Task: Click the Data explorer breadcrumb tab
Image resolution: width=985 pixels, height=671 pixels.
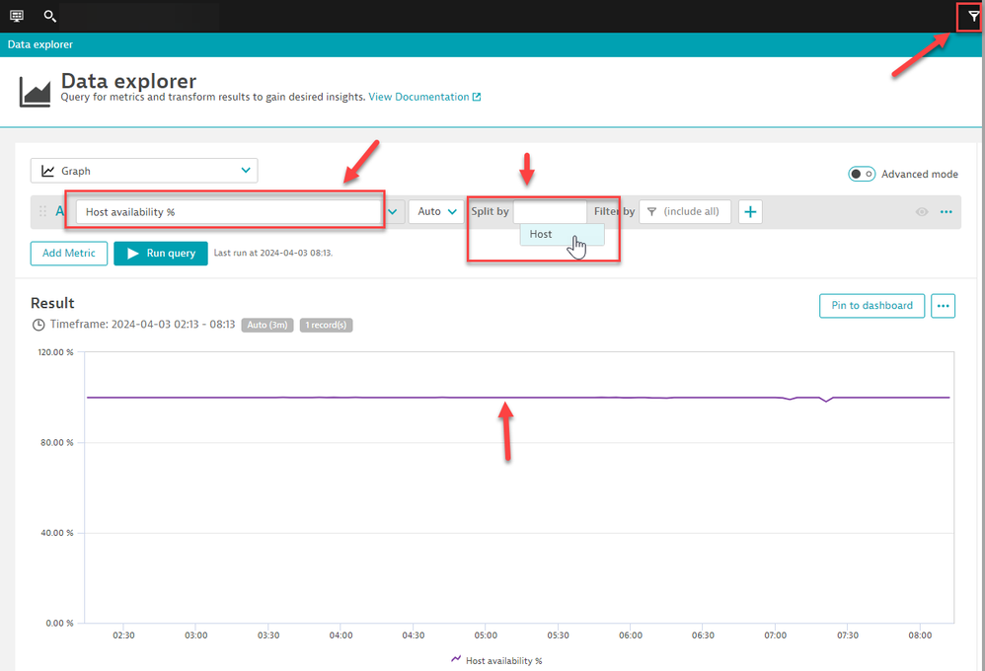Action: [40, 44]
